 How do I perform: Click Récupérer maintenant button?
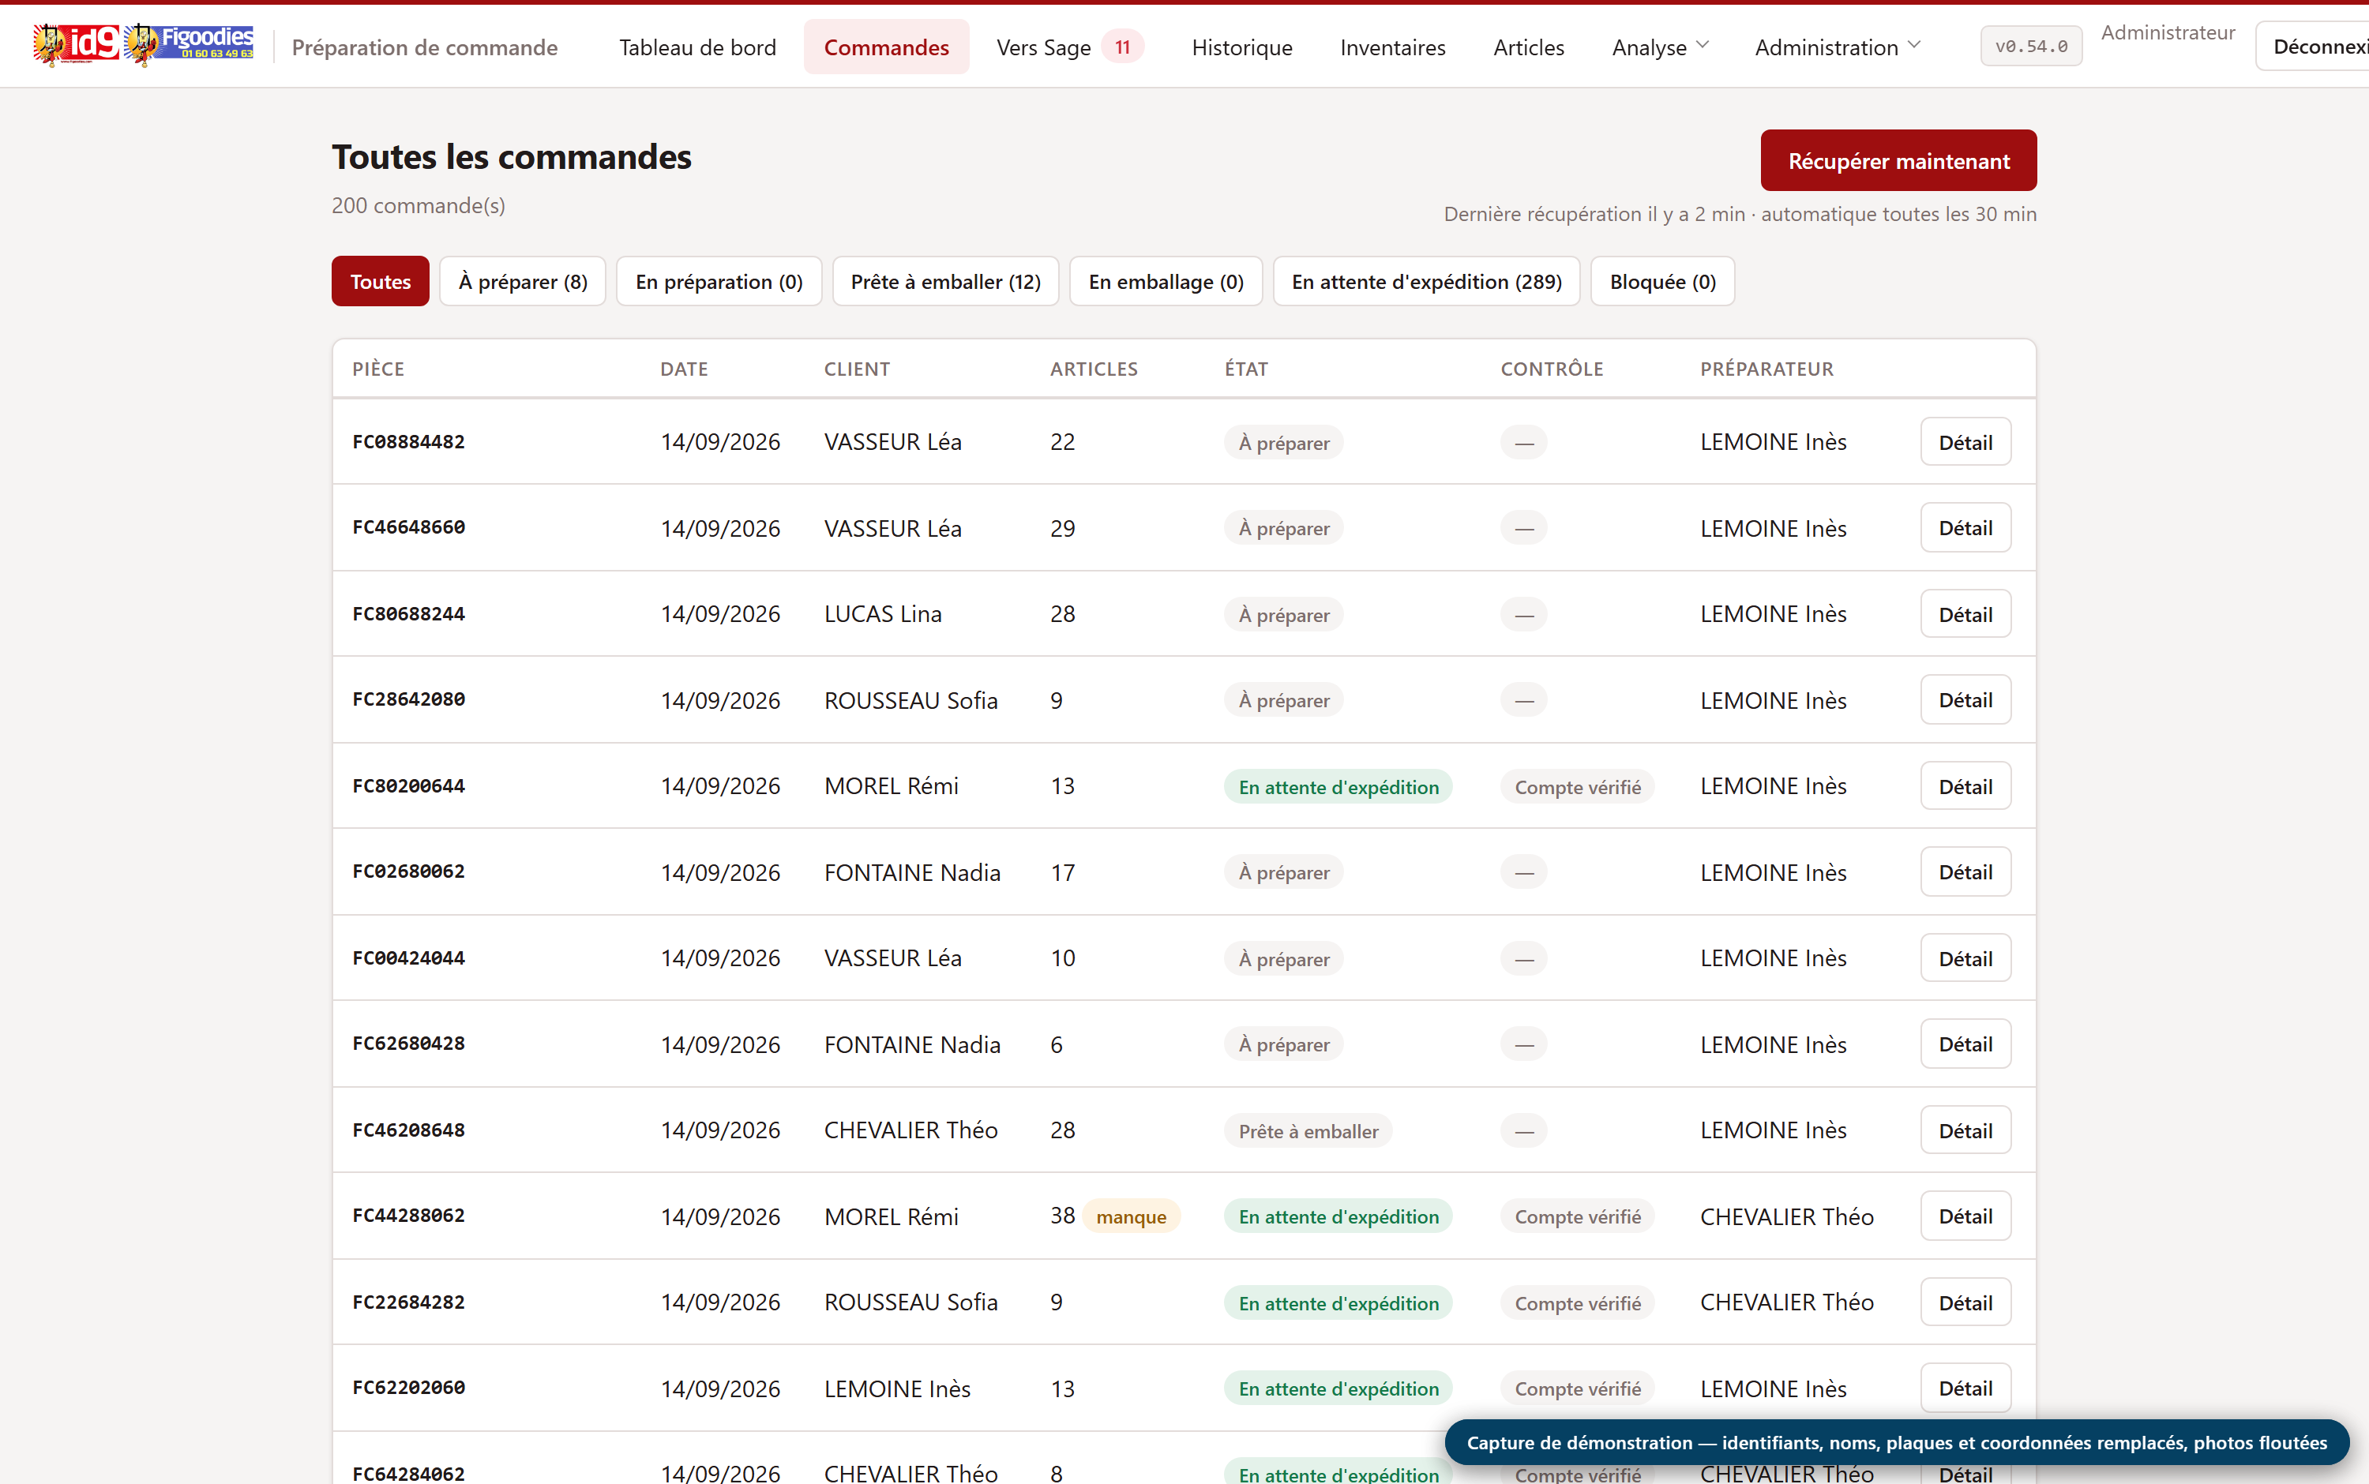1898,161
